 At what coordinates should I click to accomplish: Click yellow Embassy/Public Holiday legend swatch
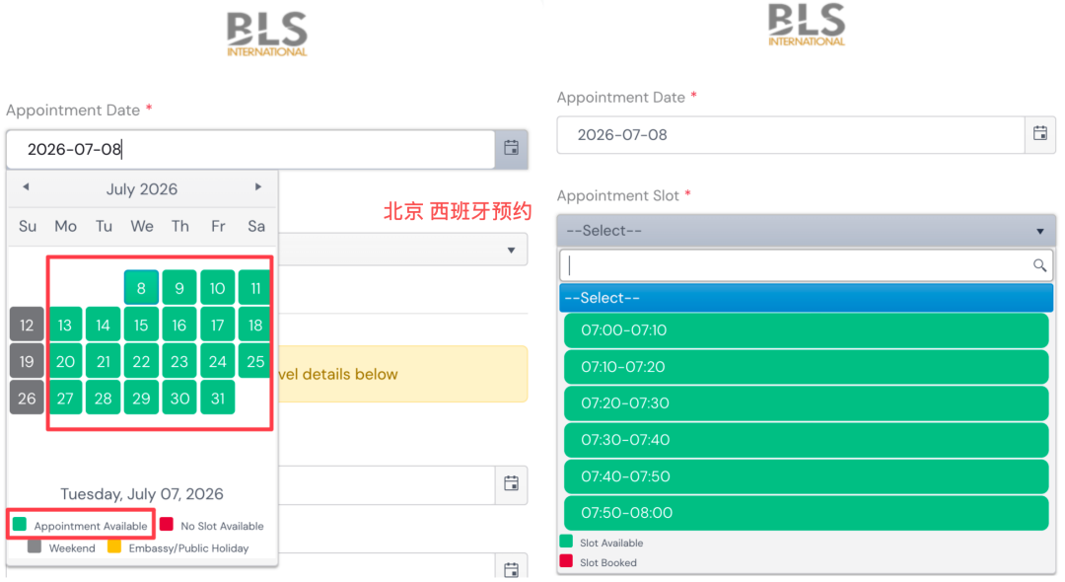(x=114, y=546)
